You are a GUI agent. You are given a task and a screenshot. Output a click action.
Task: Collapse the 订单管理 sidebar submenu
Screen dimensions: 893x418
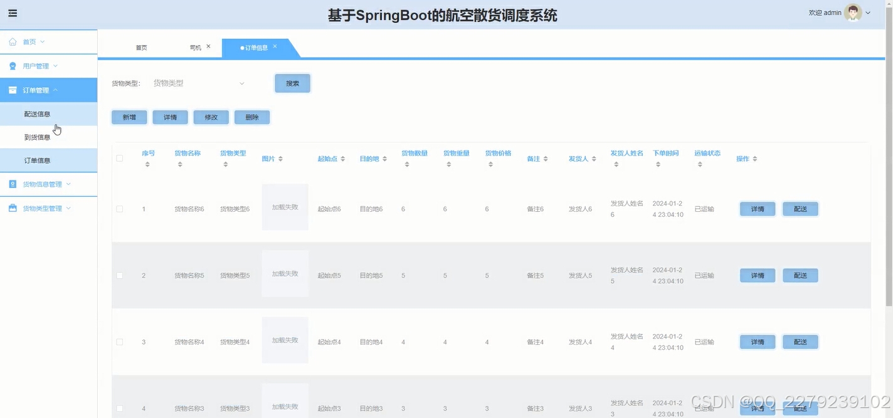[55, 90]
